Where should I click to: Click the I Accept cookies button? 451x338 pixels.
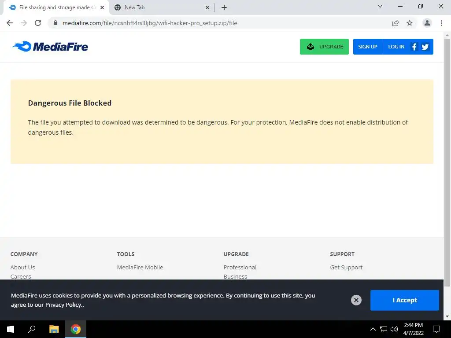[x=404, y=300]
